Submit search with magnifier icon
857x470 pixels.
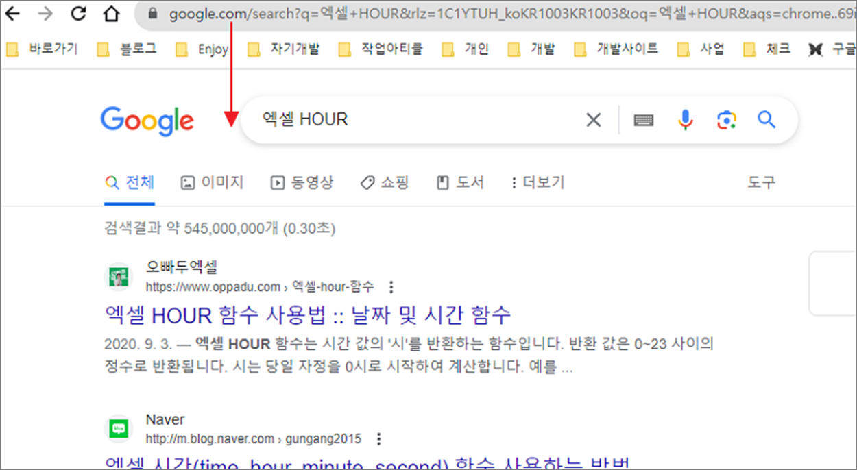pos(767,121)
